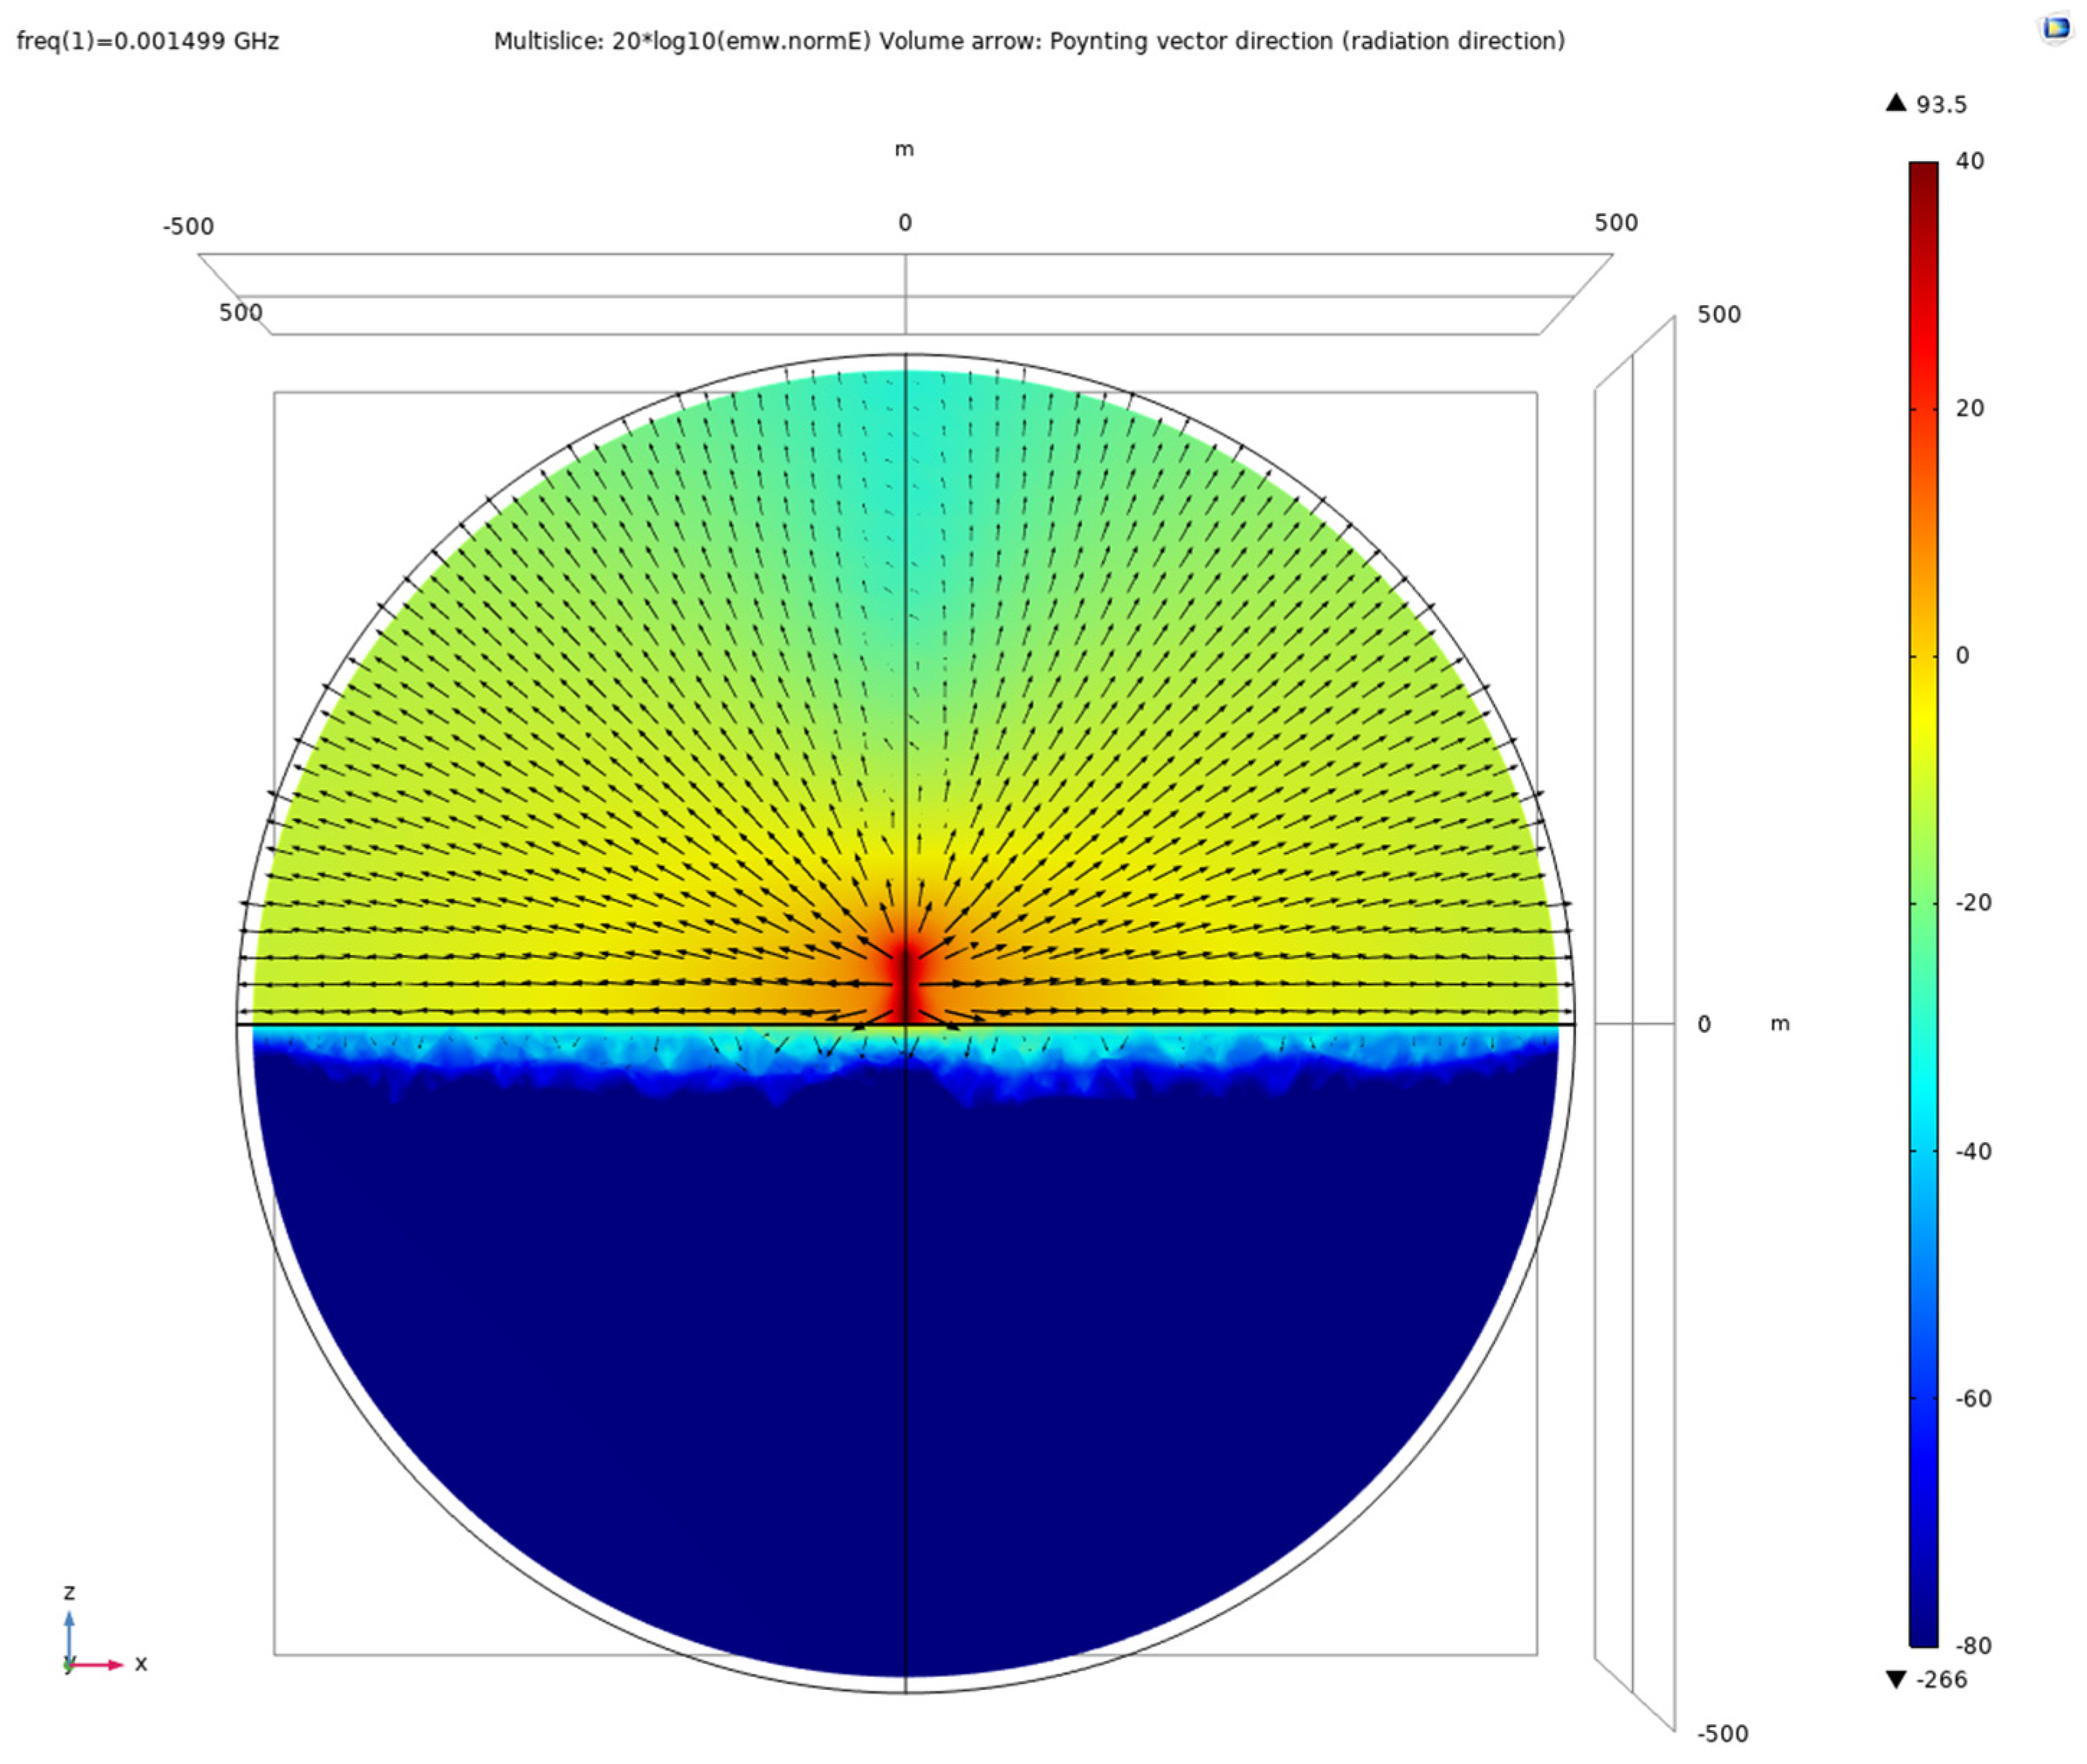Click the right vertical axis label -500
The height and width of the screenshot is (1764, 2087).
pos(1722,1733)
